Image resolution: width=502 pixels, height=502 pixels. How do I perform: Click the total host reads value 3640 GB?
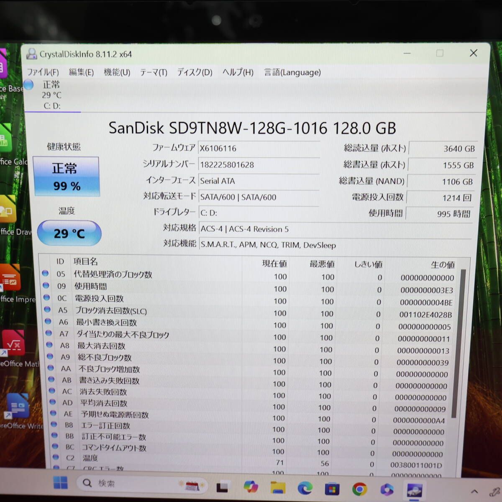coord(443,149)
